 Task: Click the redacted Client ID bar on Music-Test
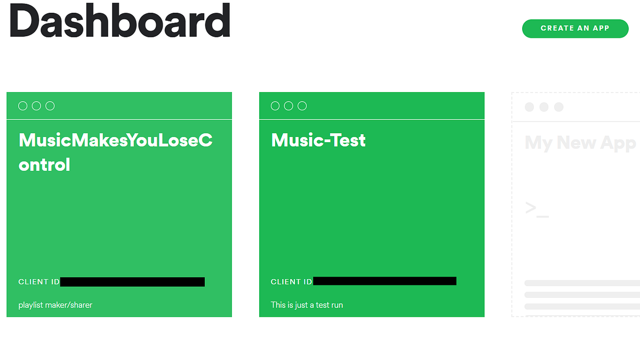point(385,281)
